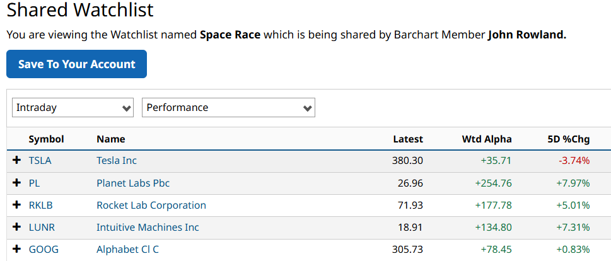The height and width of the screenshot is (261, 611).
Task: Open the Performance view dropdown
Action: (x=228, y=108)
